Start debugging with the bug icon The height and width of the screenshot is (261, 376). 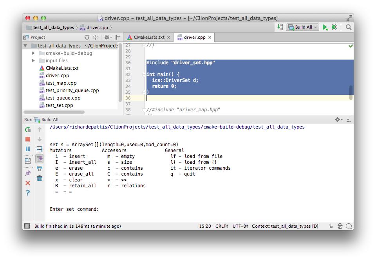(334, 27)
